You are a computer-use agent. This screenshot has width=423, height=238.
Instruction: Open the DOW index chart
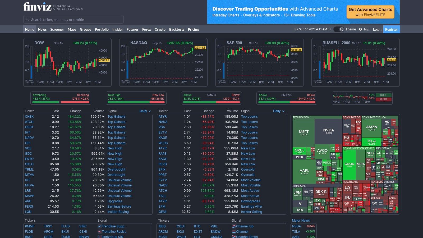point(67,62)
